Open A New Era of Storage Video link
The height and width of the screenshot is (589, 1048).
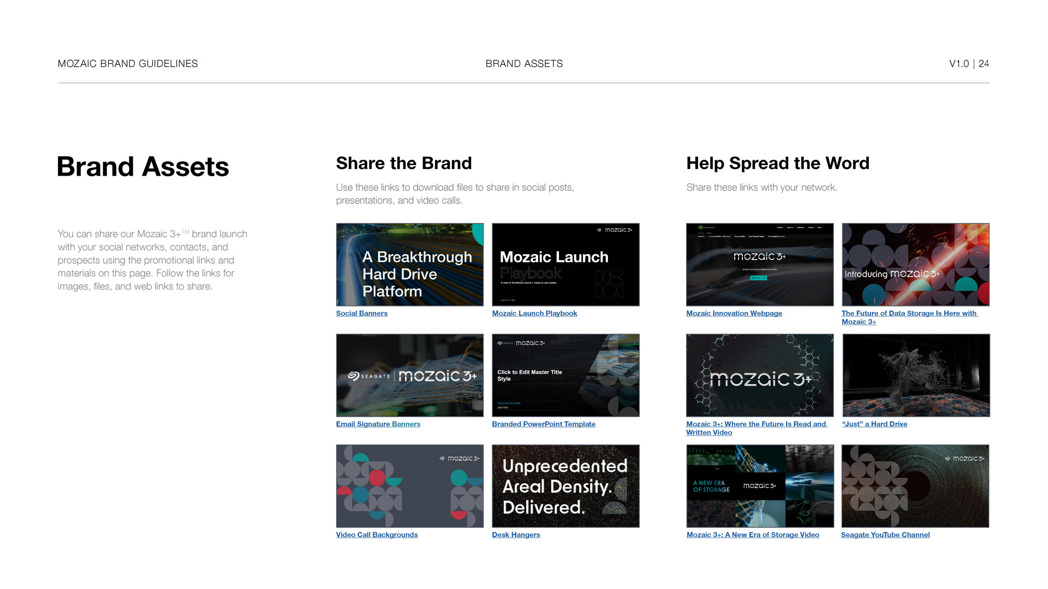pyautogui.click(x=753, y=534)
